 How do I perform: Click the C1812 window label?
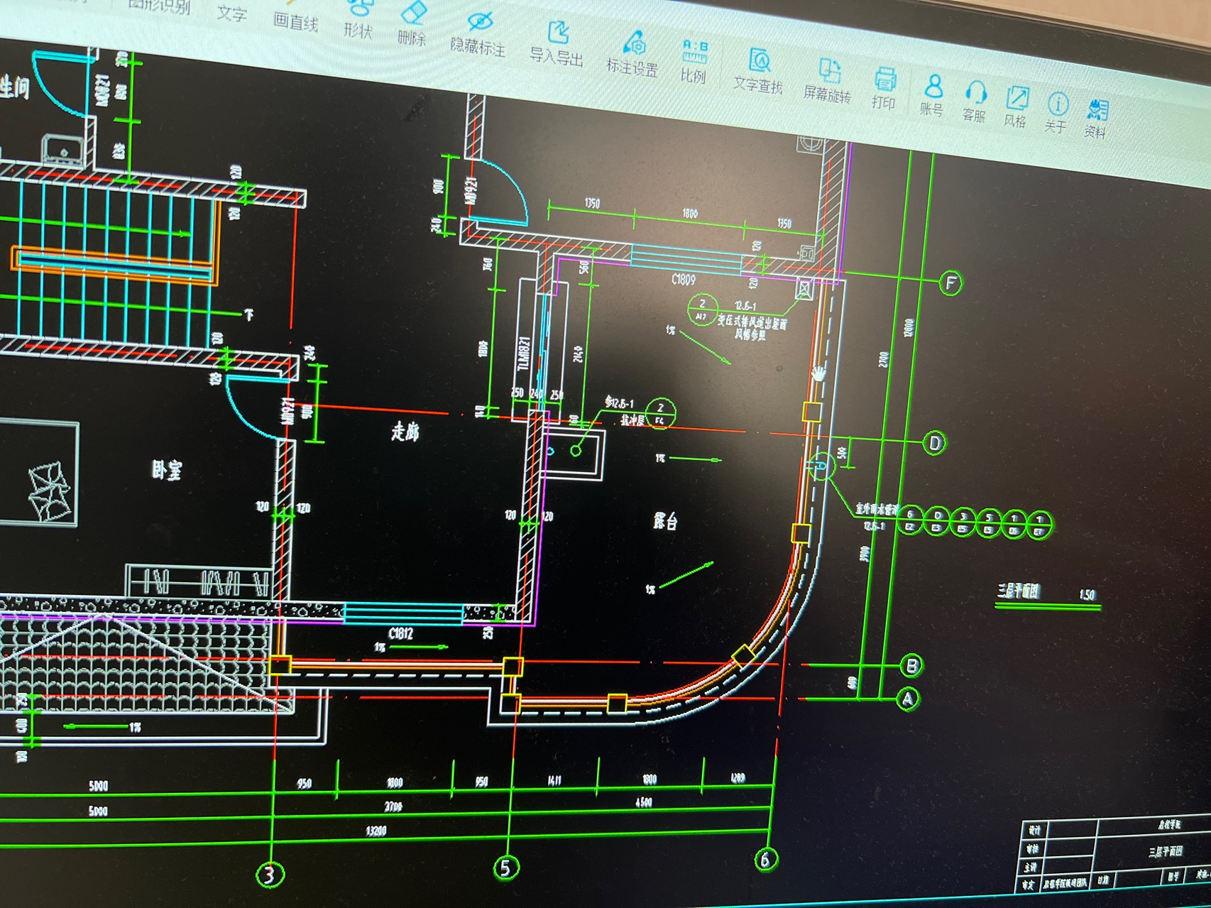tap(401, 633)
